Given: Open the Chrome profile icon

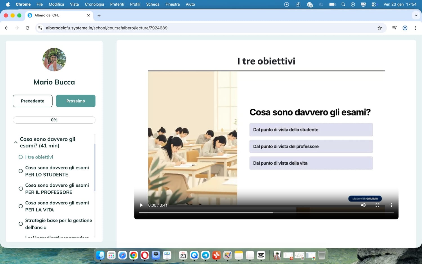Looking at the screenshot, I should click(405, 28).
